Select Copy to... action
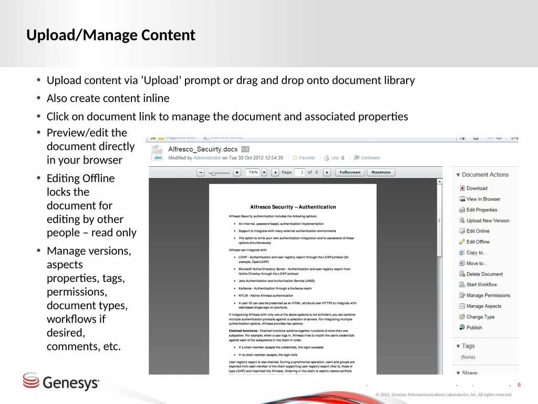 click(x=476, y=252)
